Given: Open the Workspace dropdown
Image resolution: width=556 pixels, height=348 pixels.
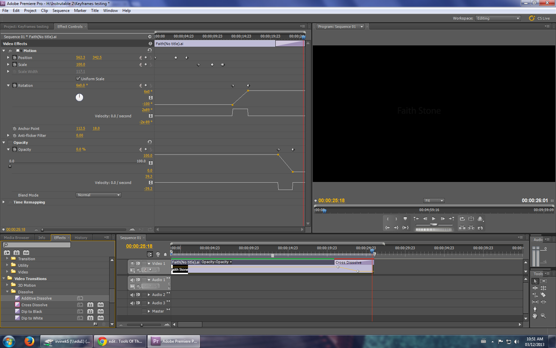Looking at the screenshot, I should coord(498,18).
